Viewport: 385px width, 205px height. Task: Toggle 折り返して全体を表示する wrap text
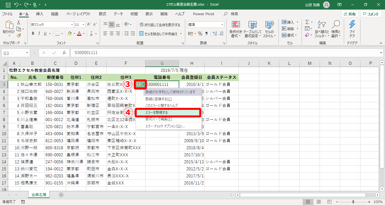[x=160, y=25]
